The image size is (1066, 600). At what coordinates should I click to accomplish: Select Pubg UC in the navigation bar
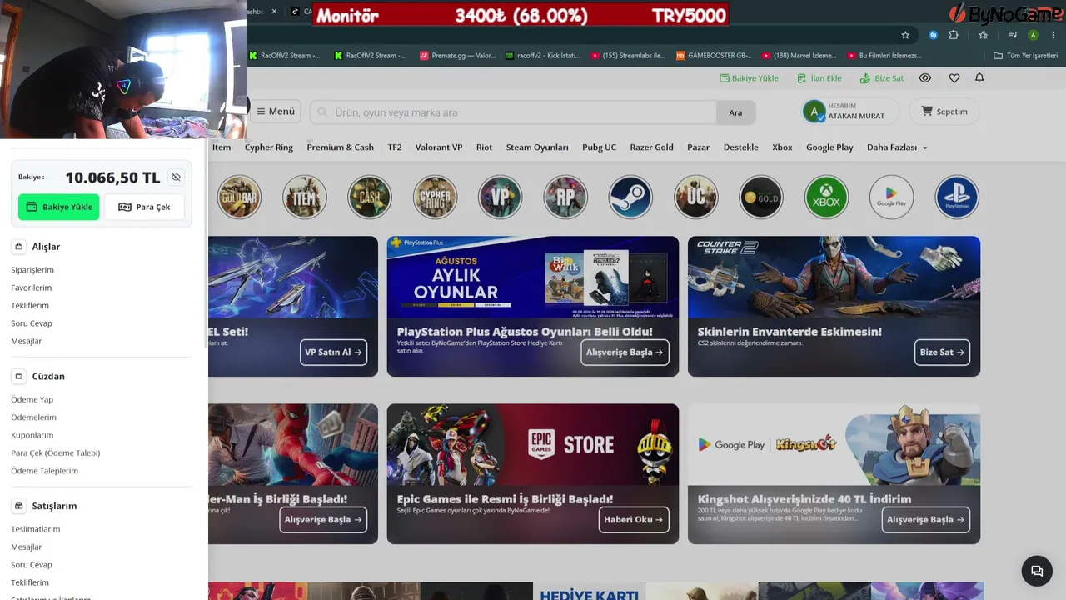click(600, 147)
